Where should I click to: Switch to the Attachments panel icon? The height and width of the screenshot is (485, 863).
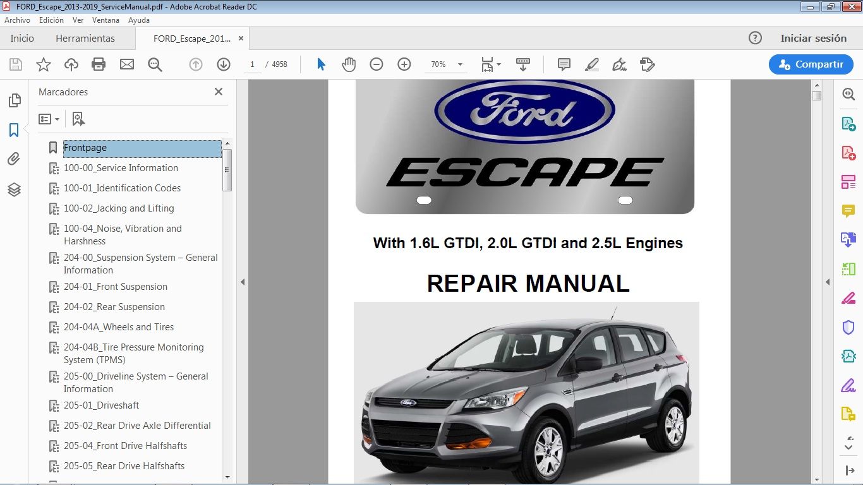click(14, 159)
